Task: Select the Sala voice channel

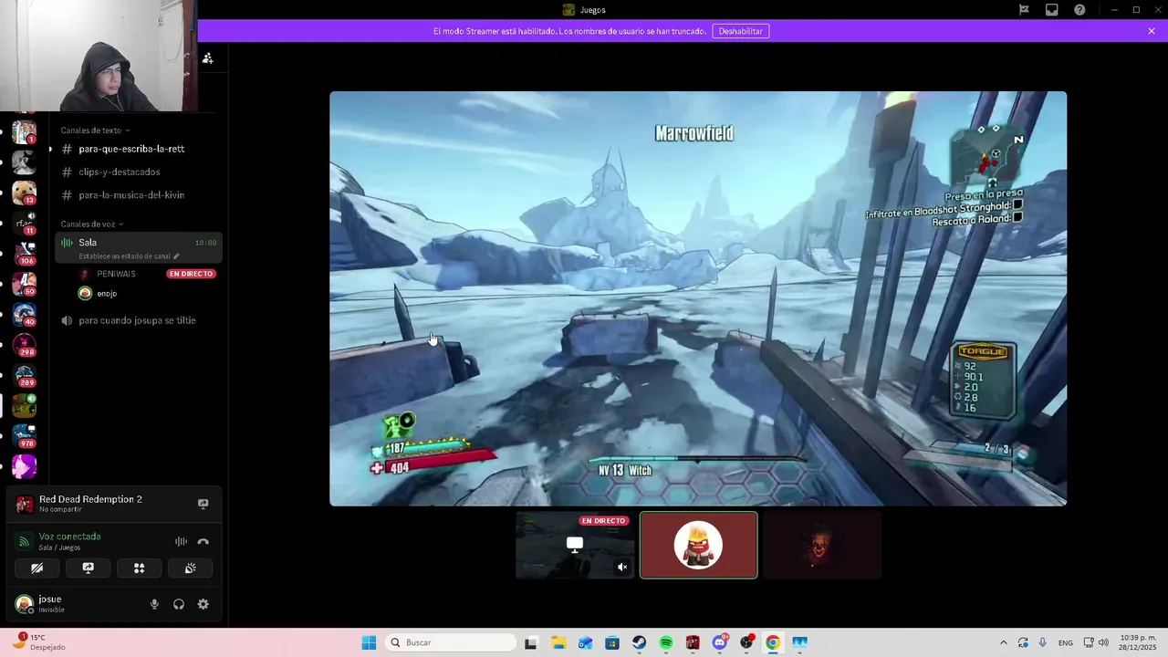Action: pyautogui.click(x=139, y=247)
